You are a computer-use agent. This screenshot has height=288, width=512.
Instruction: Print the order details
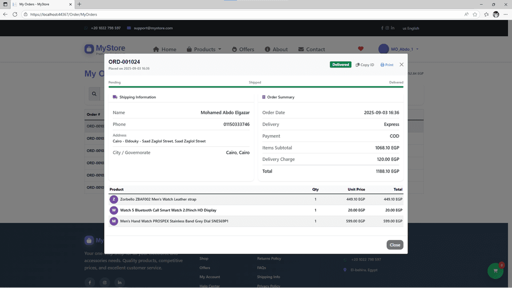point(386,64)
